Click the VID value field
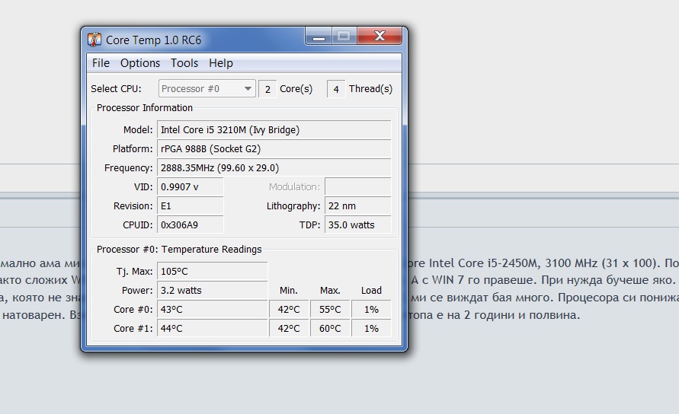This screenshot has width=679, height=414. click(190, 187)
